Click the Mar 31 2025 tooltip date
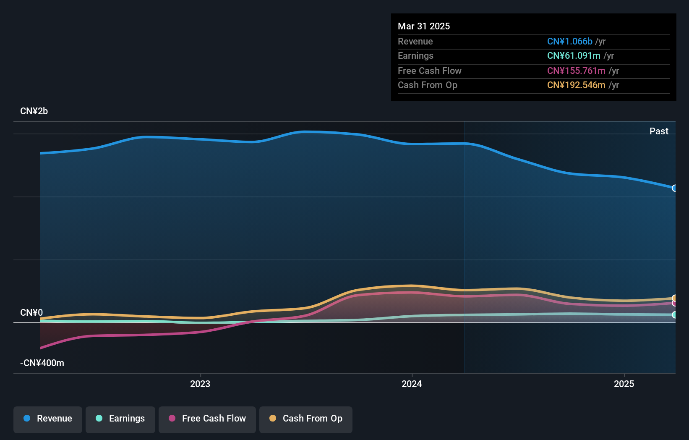Screen dimensions: 689x440 [424, 26]
